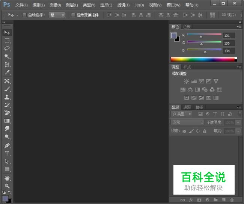
Task: Switch to the 通道 tab
Action: pos(187,107)
